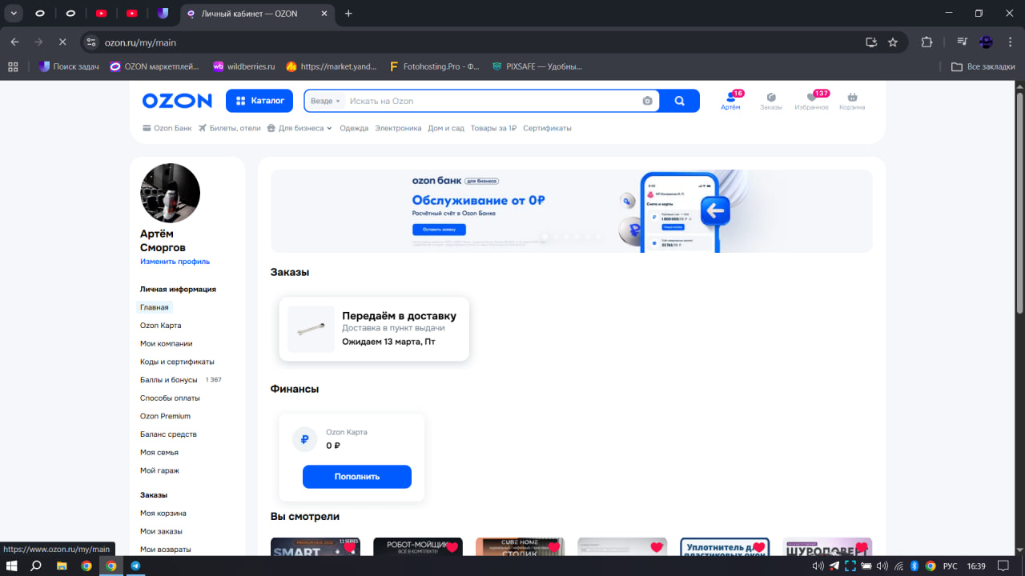Focus the Искать на Ozon search field
1025x576 pixels.
[492, 101]
